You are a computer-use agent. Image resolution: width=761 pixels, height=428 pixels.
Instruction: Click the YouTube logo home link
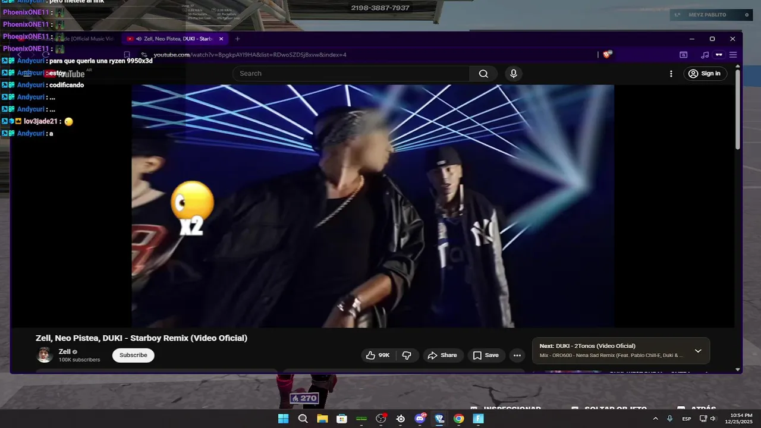coord(65,74)
